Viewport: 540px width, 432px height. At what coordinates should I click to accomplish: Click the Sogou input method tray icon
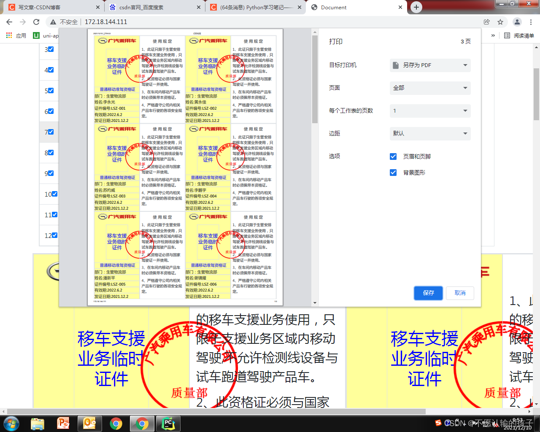438,423
